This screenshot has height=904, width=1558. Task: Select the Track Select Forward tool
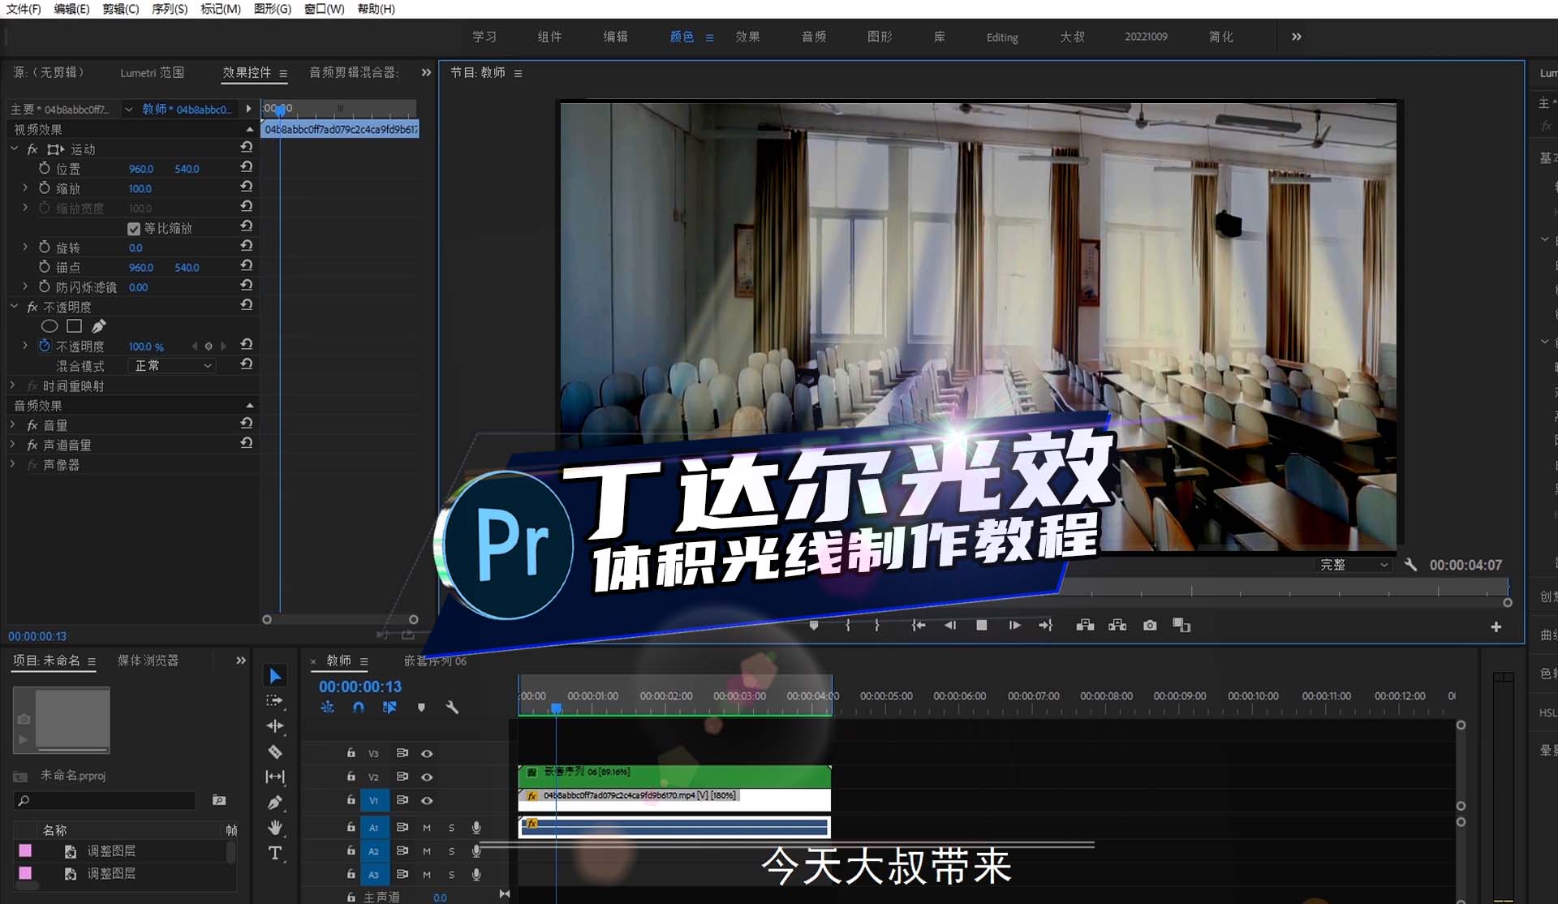coord(275,701)
